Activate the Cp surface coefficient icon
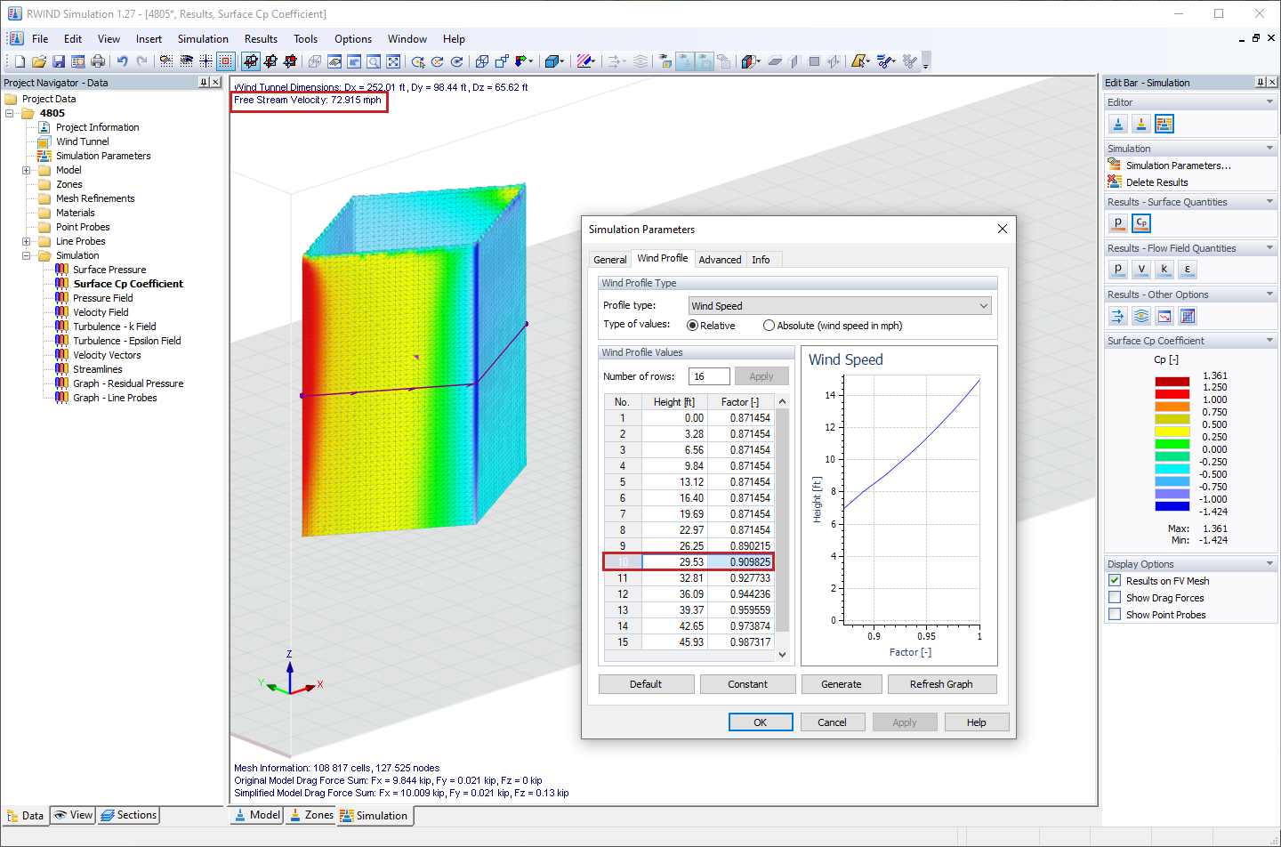The height and width of the screenshot is (847, 1281). click(1141, 223)
